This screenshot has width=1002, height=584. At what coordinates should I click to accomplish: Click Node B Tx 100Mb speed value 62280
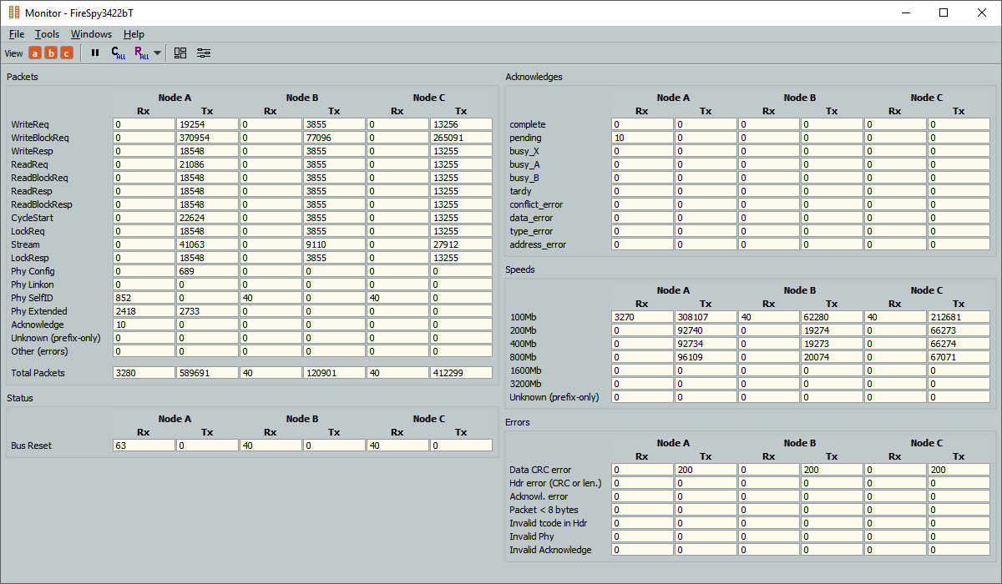tap(832, 317)
